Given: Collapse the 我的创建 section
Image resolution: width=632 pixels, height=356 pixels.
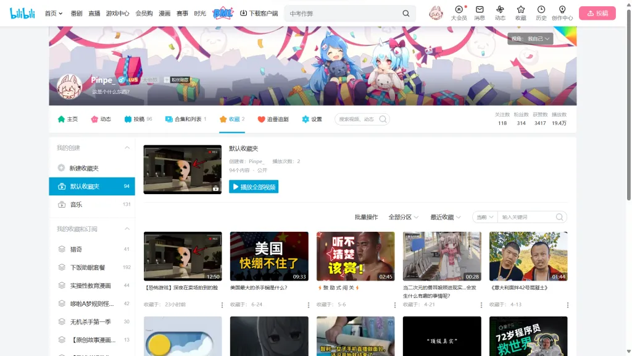Looking at the screenshot, I should click(x=127, y=148).
